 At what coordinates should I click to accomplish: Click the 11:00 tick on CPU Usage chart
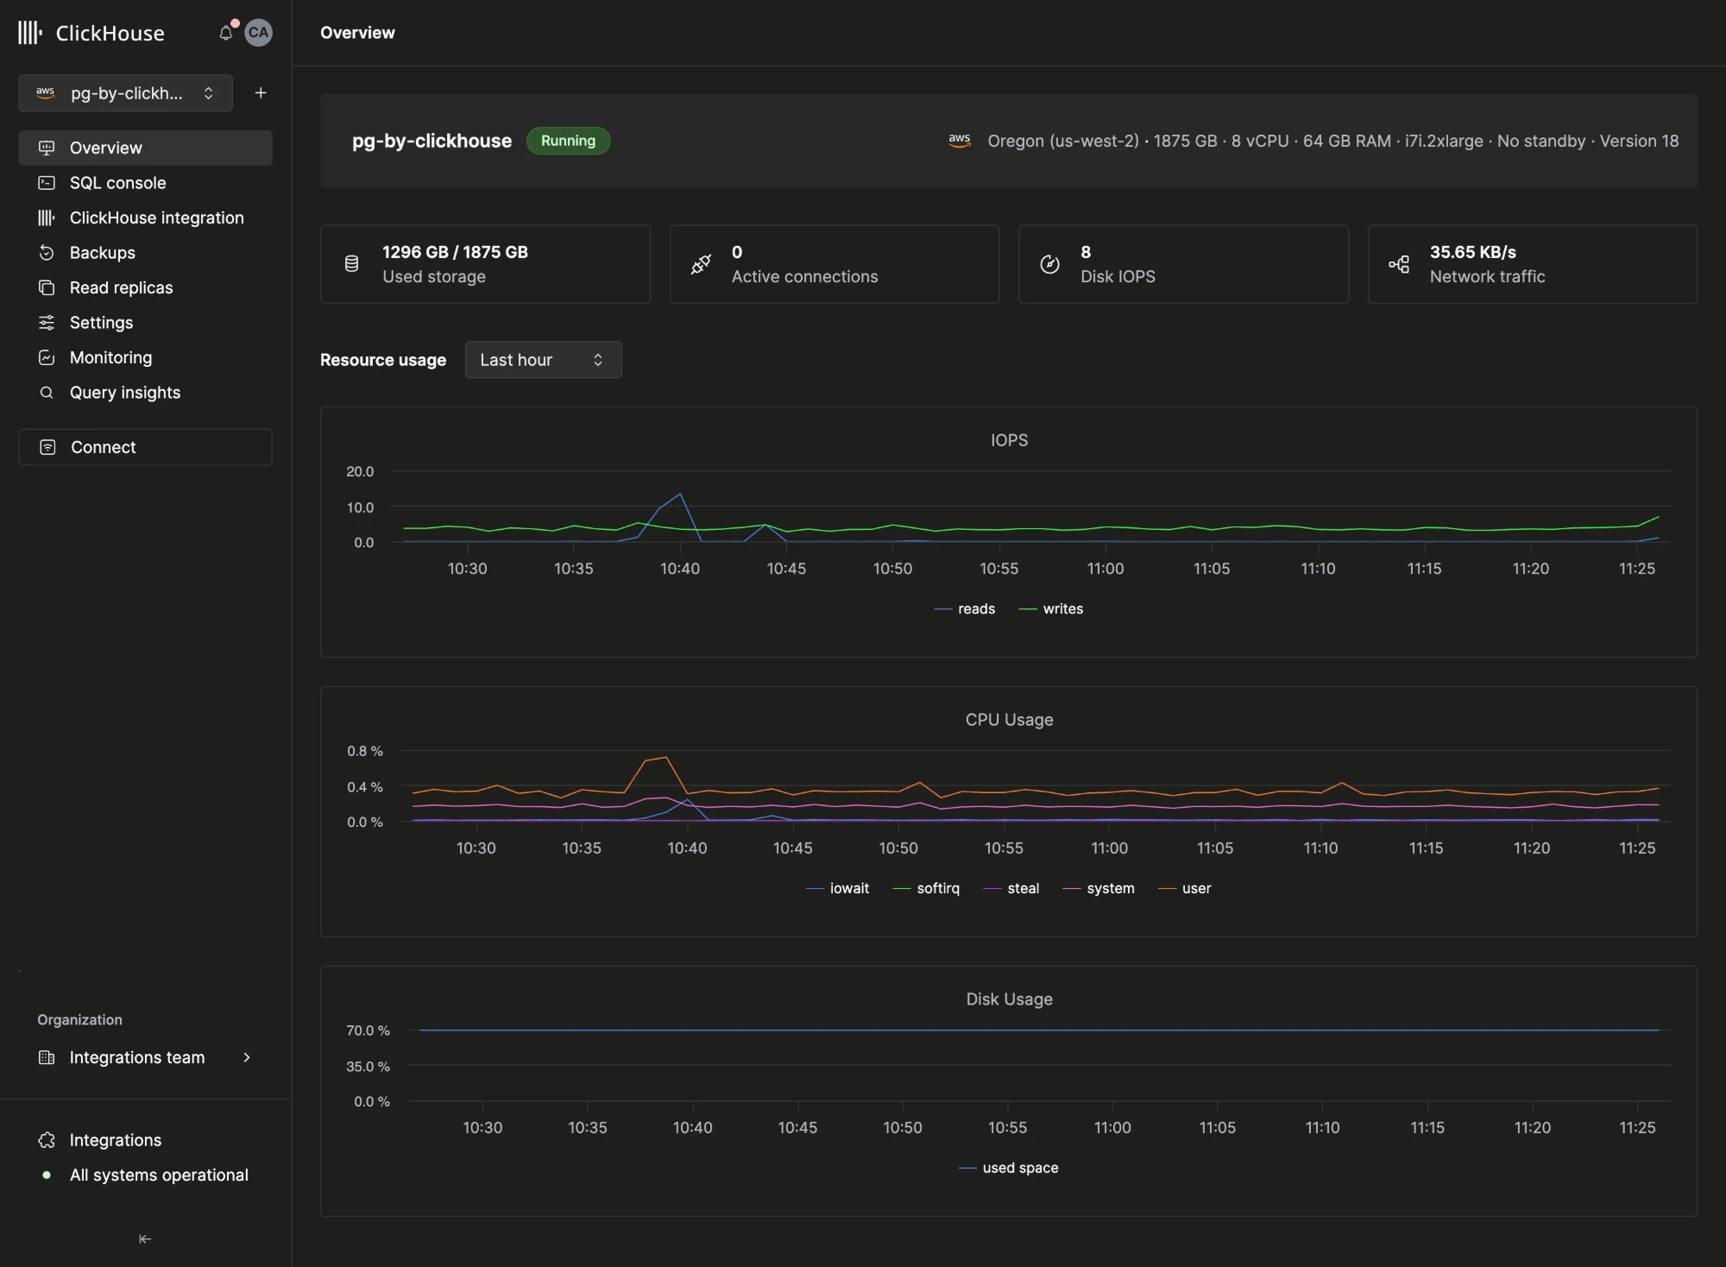tap(1109, 848)
